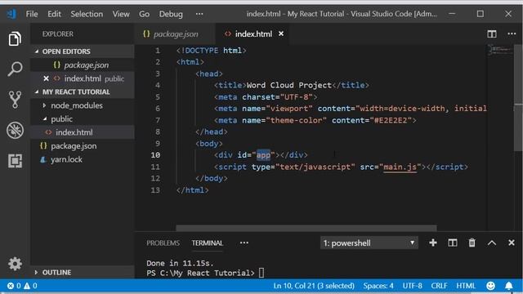Click Ln 10, Col 21 status entry
Screen dimensions: 523x294
pyautogui.click(x=314, y=286)
